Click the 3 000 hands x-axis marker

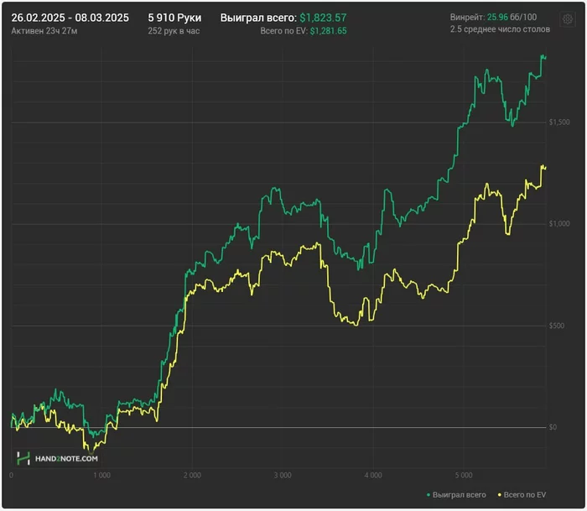click(283, 475)
